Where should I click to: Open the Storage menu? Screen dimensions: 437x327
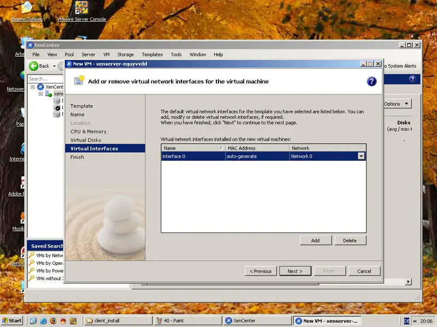[x=126, y=55]
